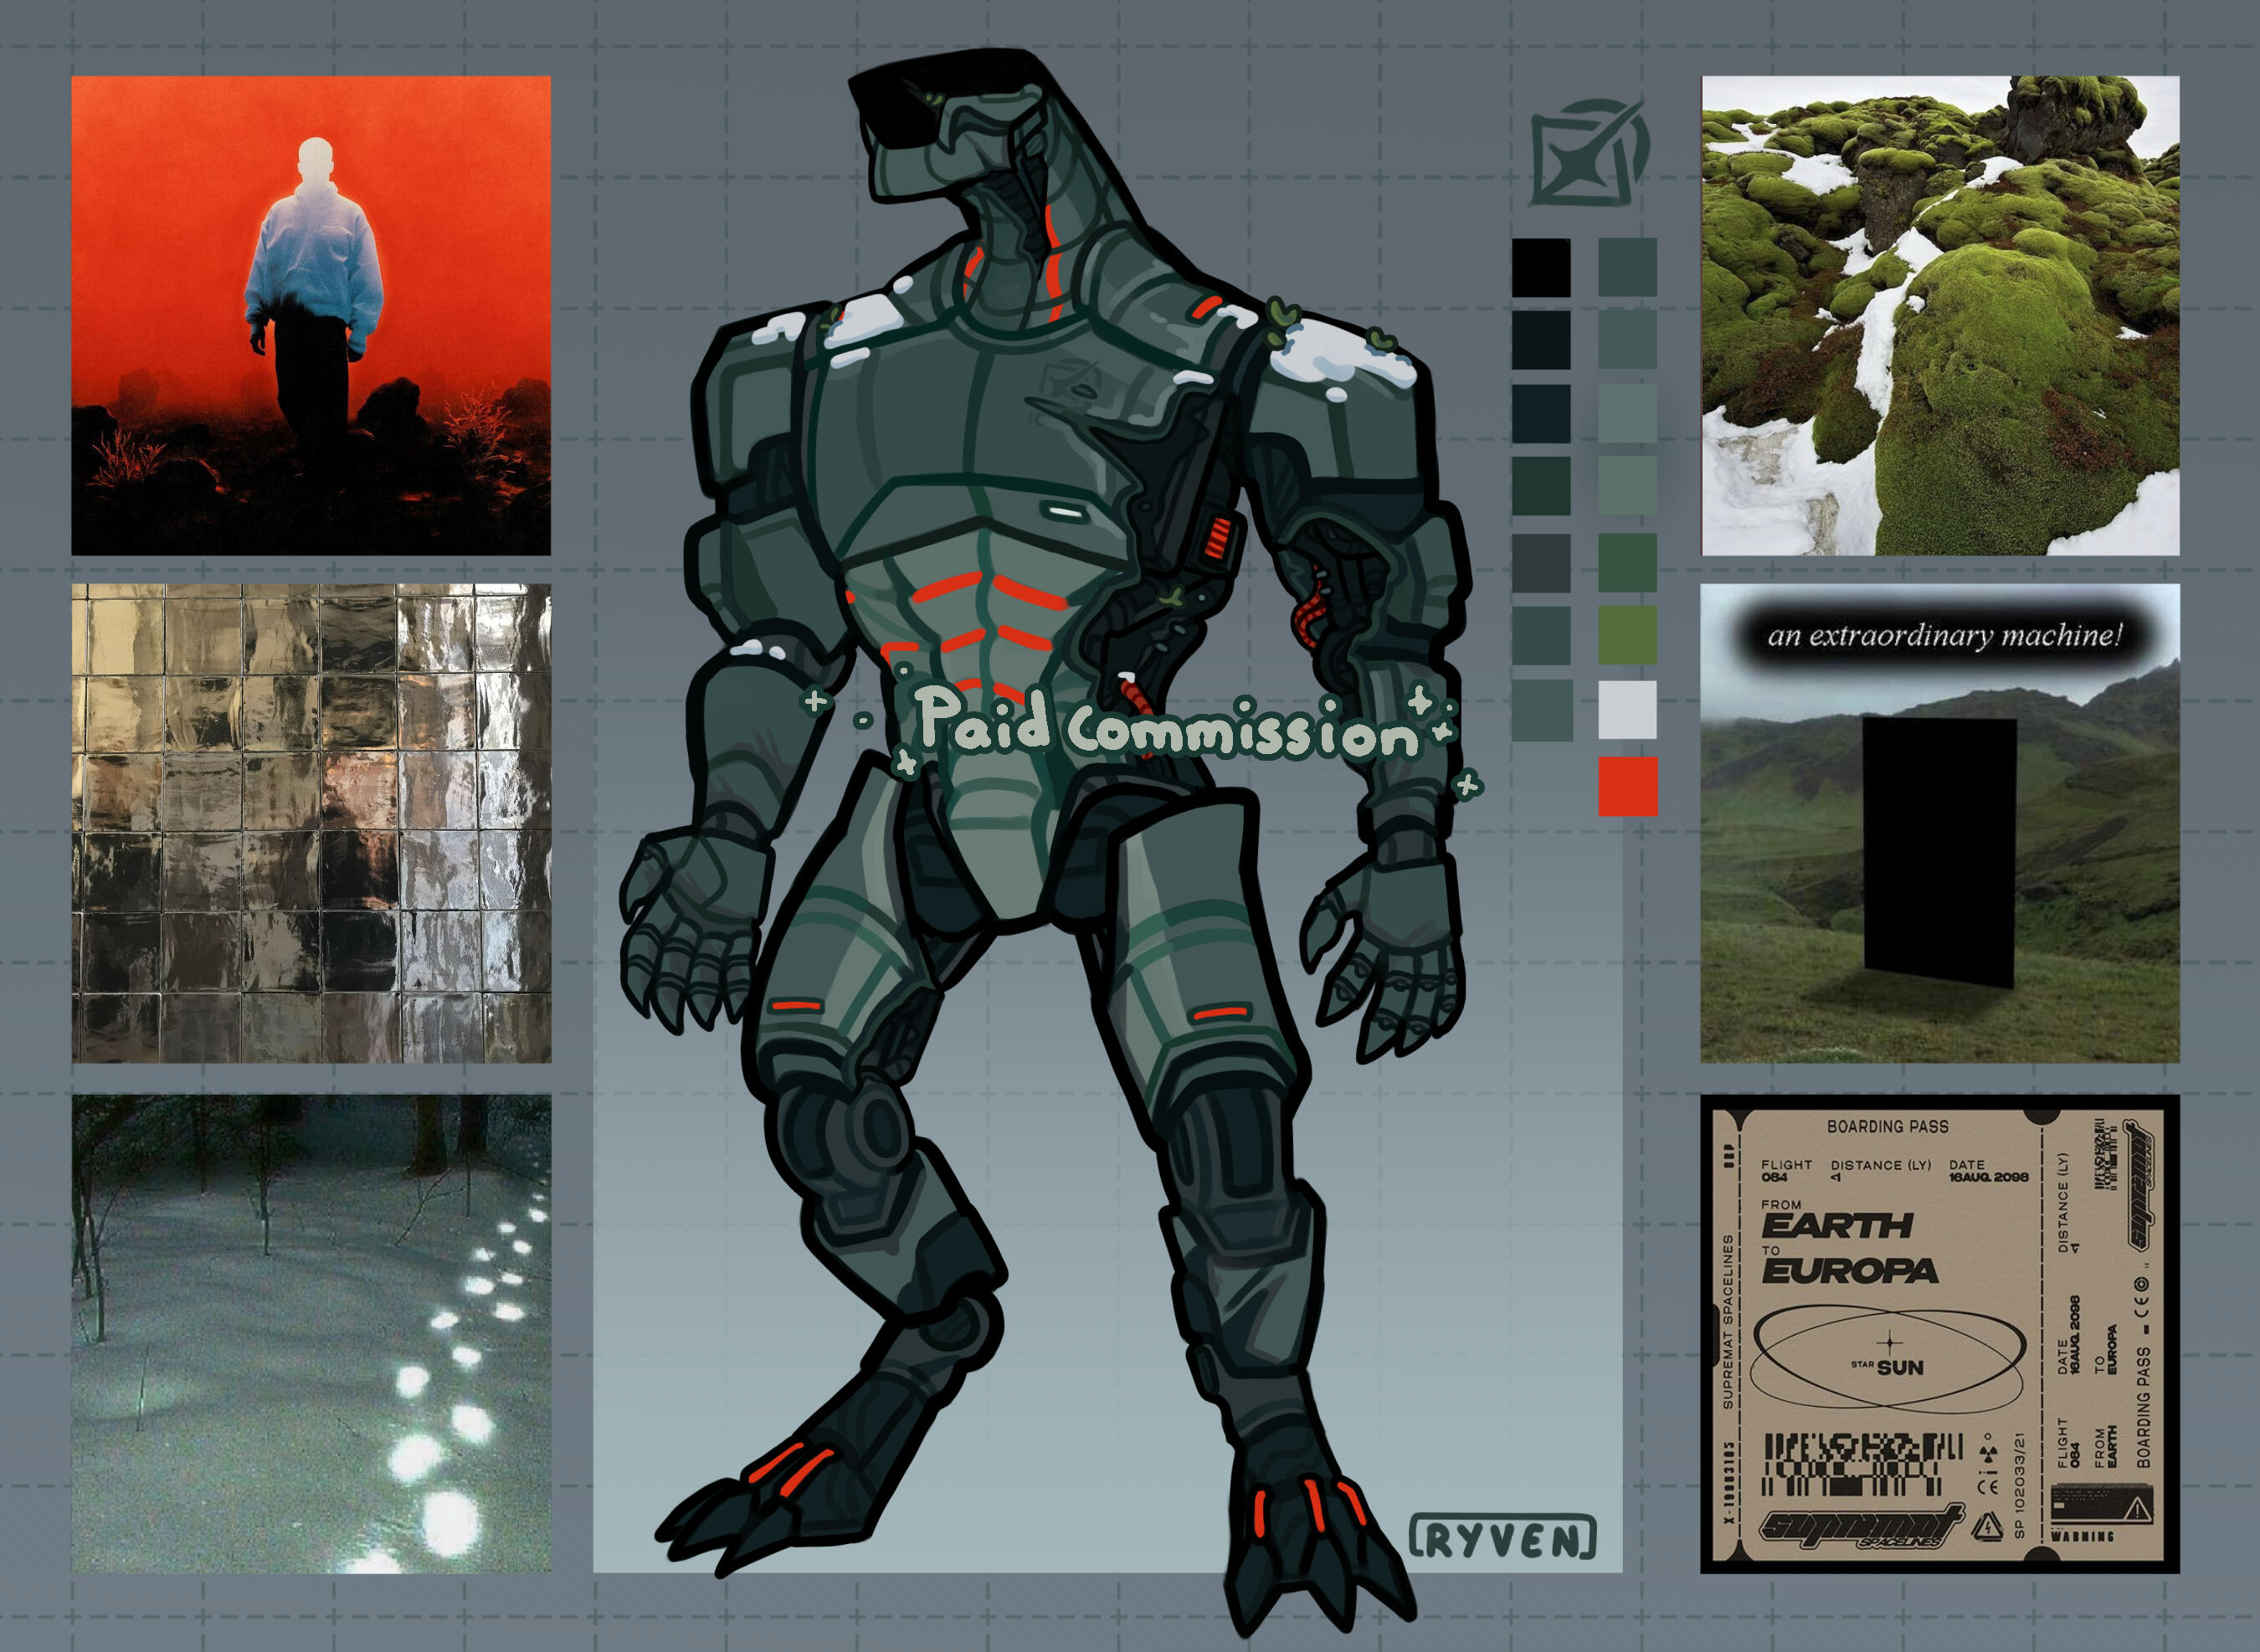Viewport: 2260px width, 1652px height.
Task: Select the snowy footprints night photo
Action: tap(311, 1333)
